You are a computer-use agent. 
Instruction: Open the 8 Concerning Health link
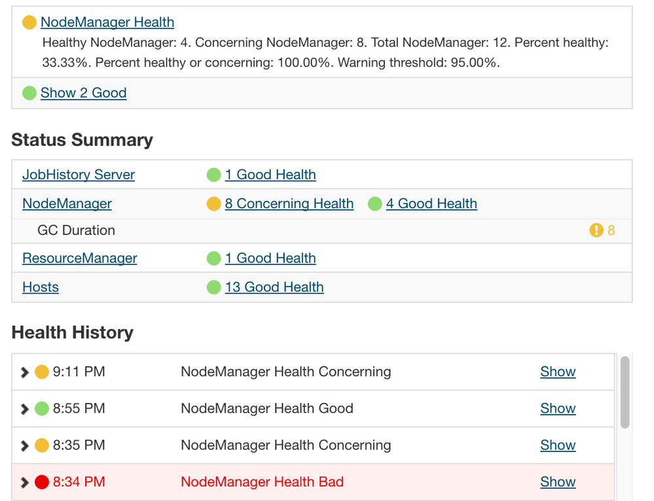[x=289, y=204]
